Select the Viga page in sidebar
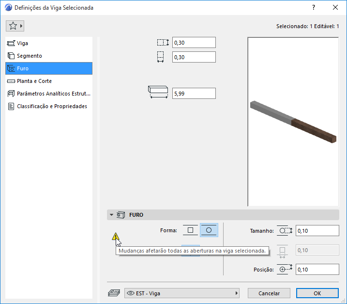The height and width of the screenshot is (304, 347). 49,43
